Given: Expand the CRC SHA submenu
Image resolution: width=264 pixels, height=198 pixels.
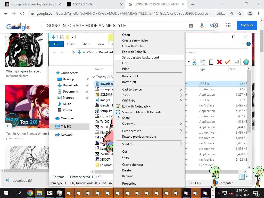Looking at the screenshot, I should (x=181, y=101).
